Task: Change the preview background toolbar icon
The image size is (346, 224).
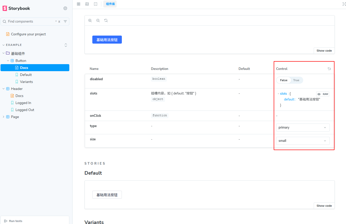Action: click(87, 4)
